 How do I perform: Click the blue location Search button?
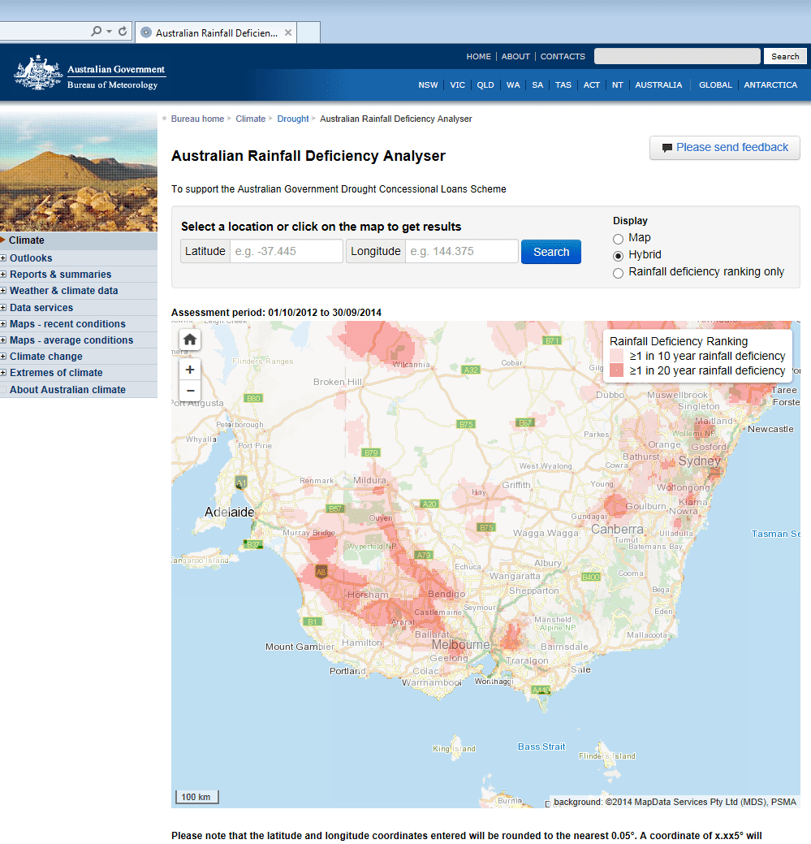[550, 252]
